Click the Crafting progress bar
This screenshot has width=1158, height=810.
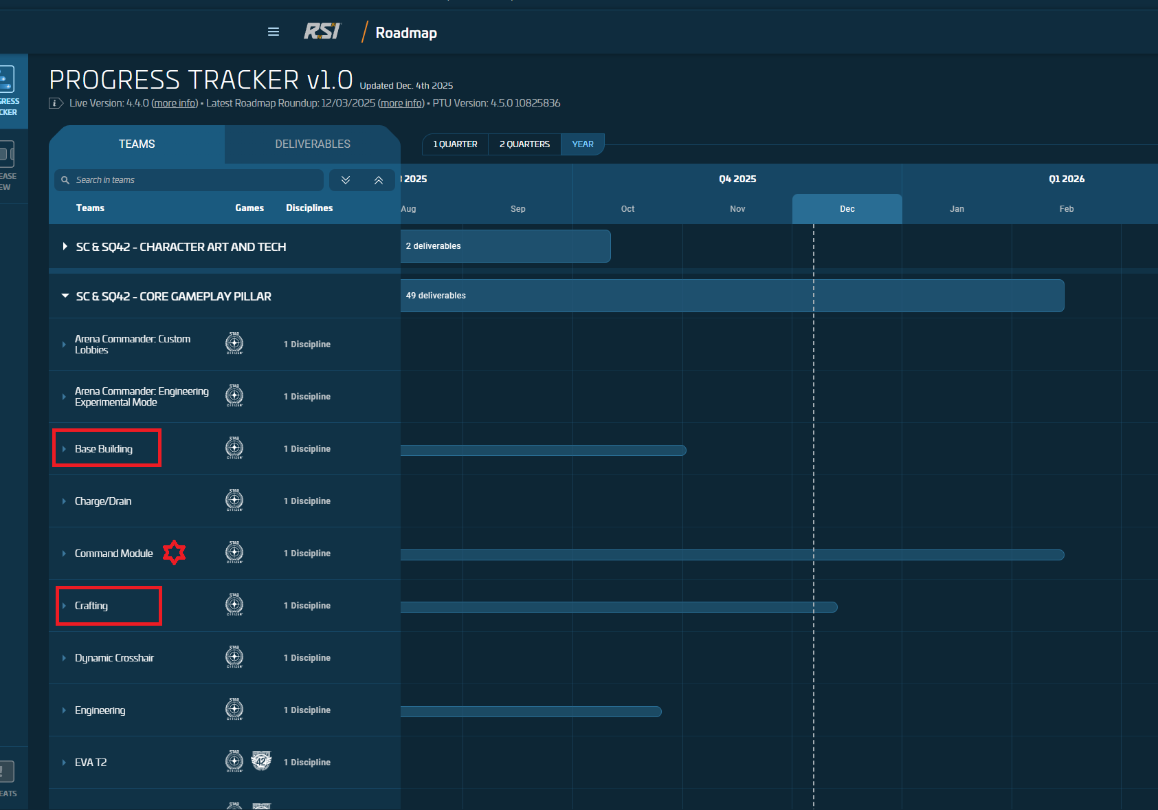619,607
